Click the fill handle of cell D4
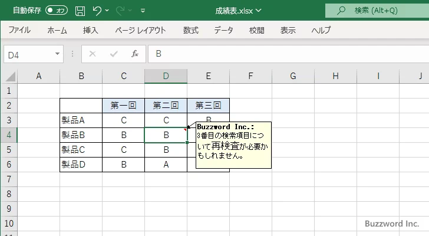 (187, 143)
